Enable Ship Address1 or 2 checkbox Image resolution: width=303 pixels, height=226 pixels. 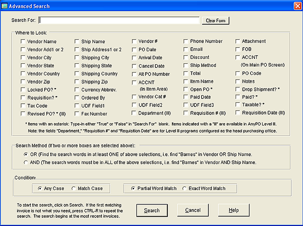[77, 49]
